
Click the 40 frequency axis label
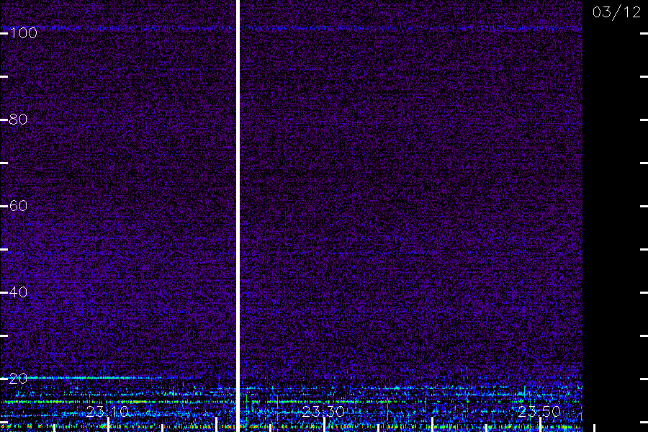[18, 292]
